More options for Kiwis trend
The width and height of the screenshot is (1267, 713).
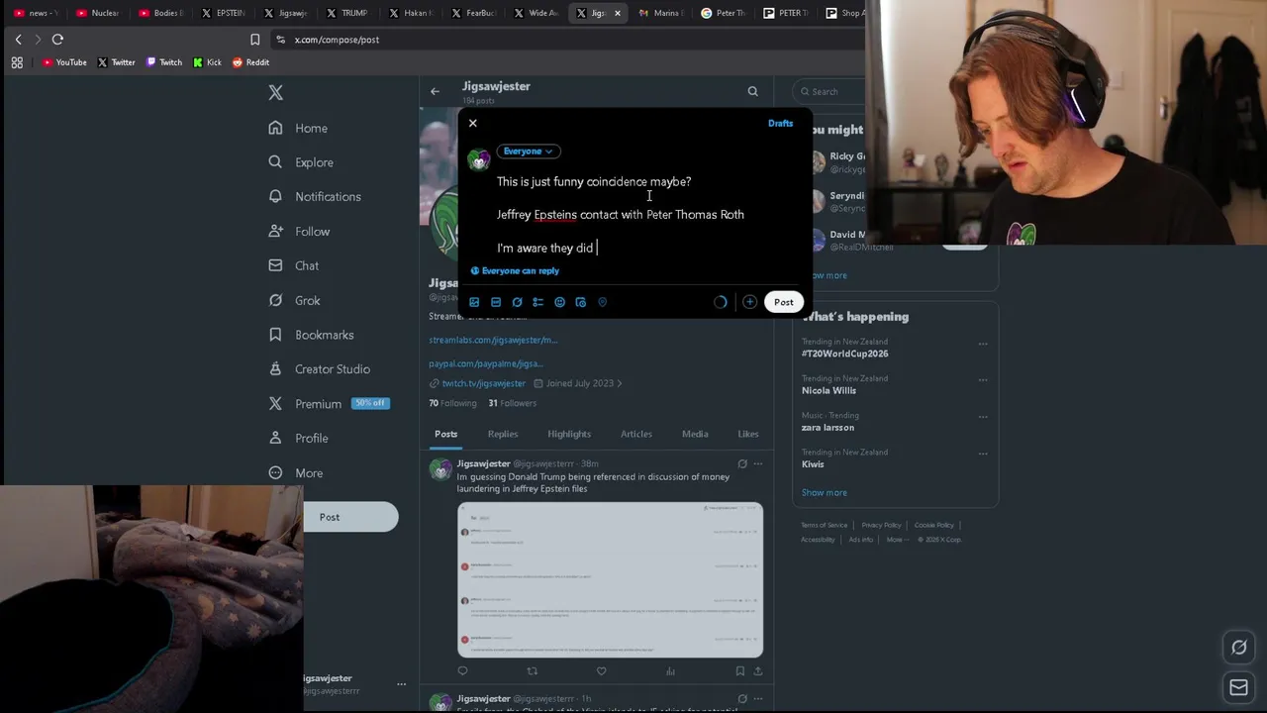983,454
